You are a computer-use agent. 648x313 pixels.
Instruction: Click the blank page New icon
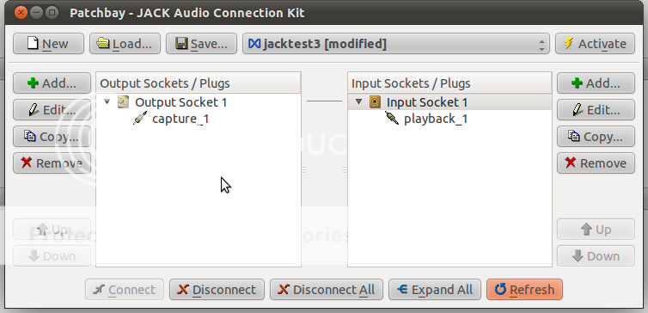33,43
